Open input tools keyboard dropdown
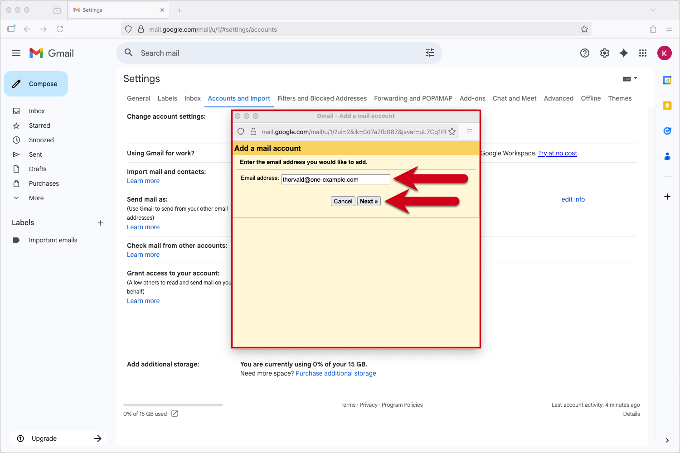The height and width of the screenshot is (453, 680). coord(630,79)
